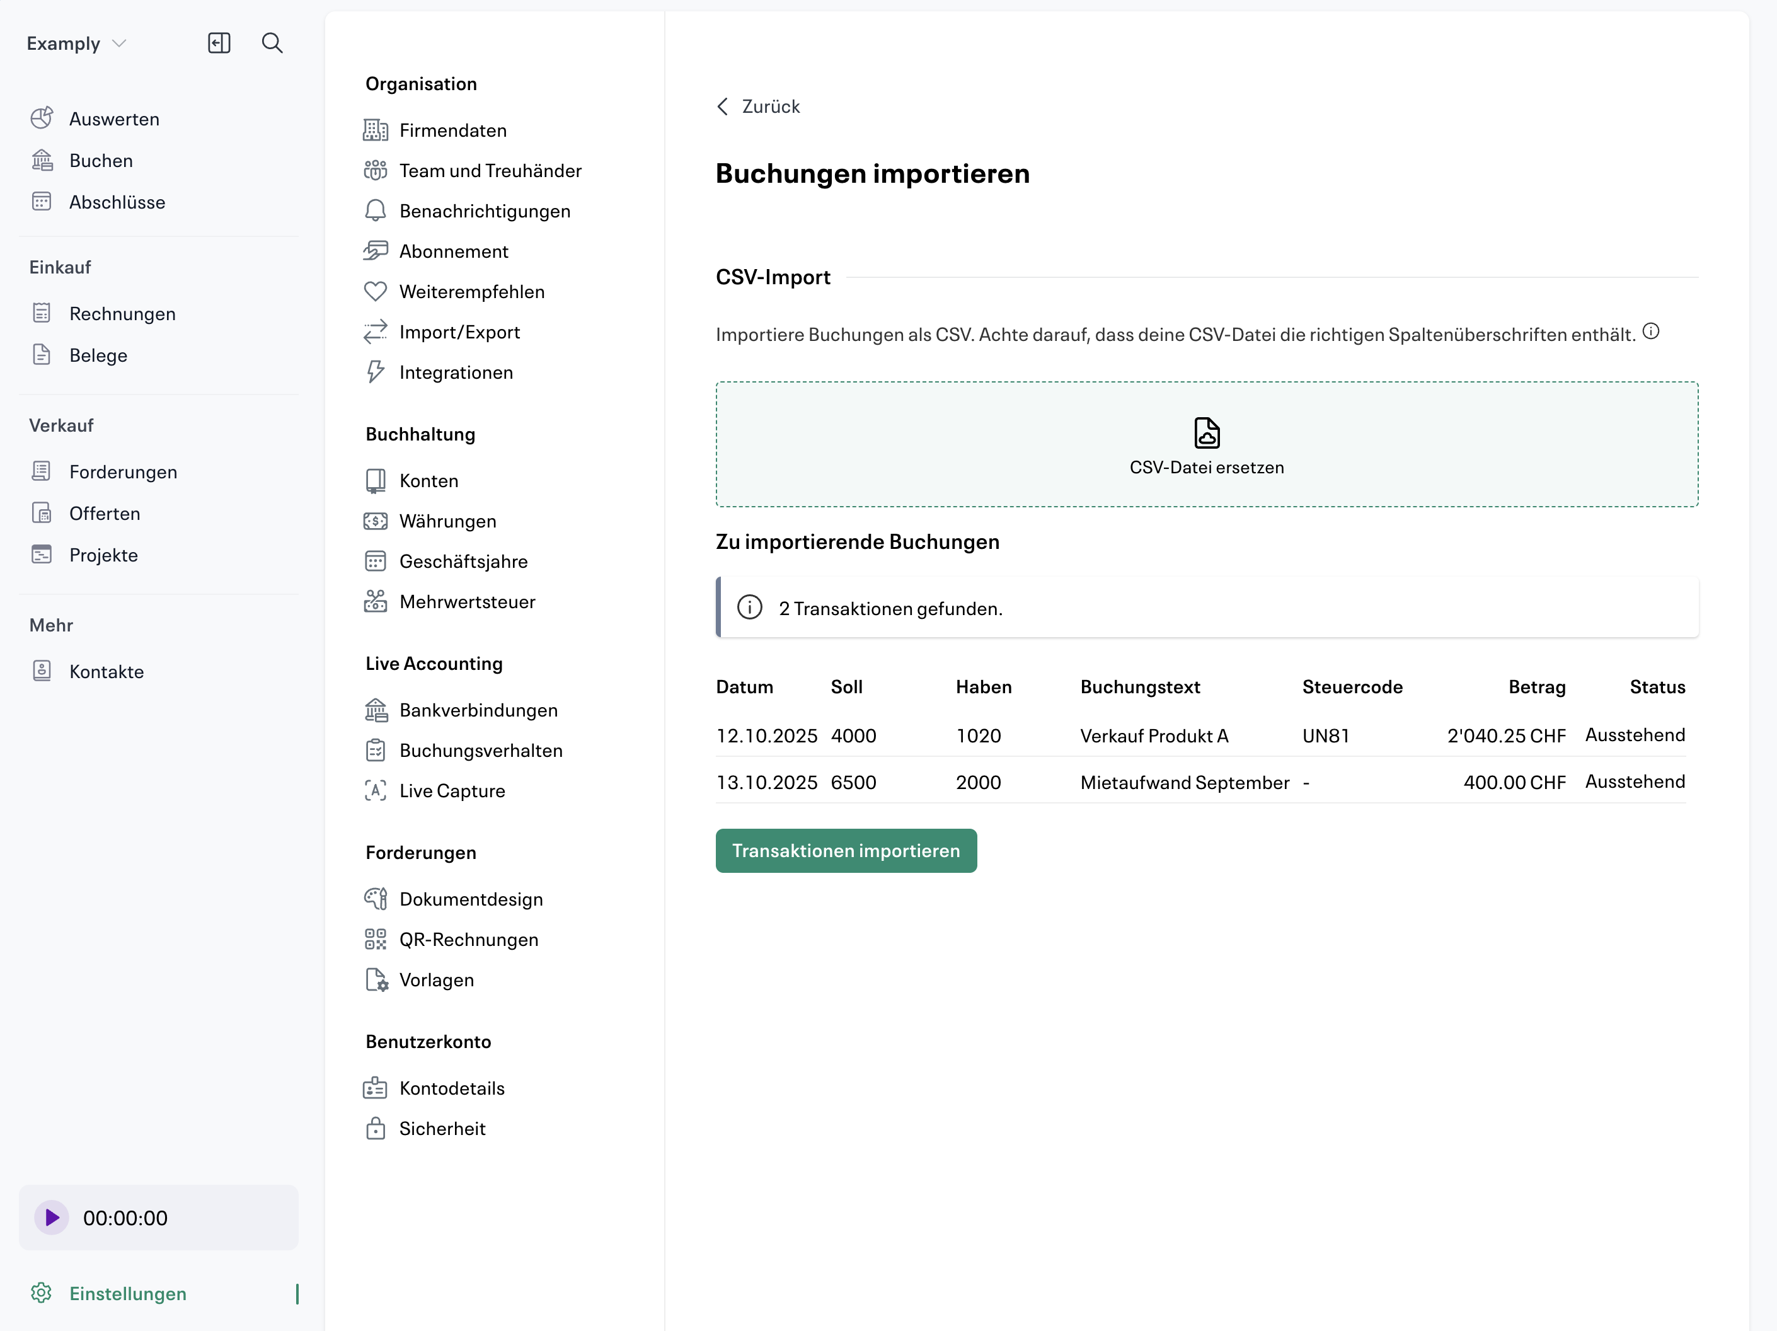Open Benachrichtigungen via the bell icon

click(x=375, y=210)
